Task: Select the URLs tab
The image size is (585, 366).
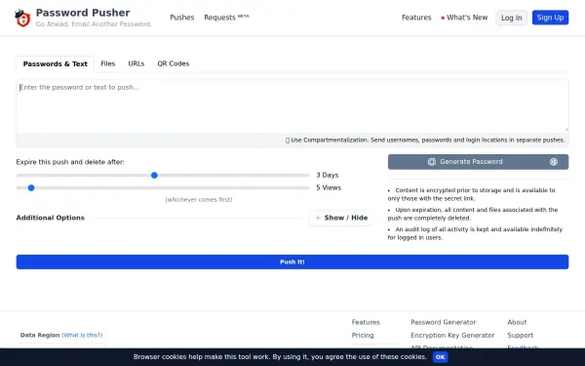Action: [x=136, y=63]
